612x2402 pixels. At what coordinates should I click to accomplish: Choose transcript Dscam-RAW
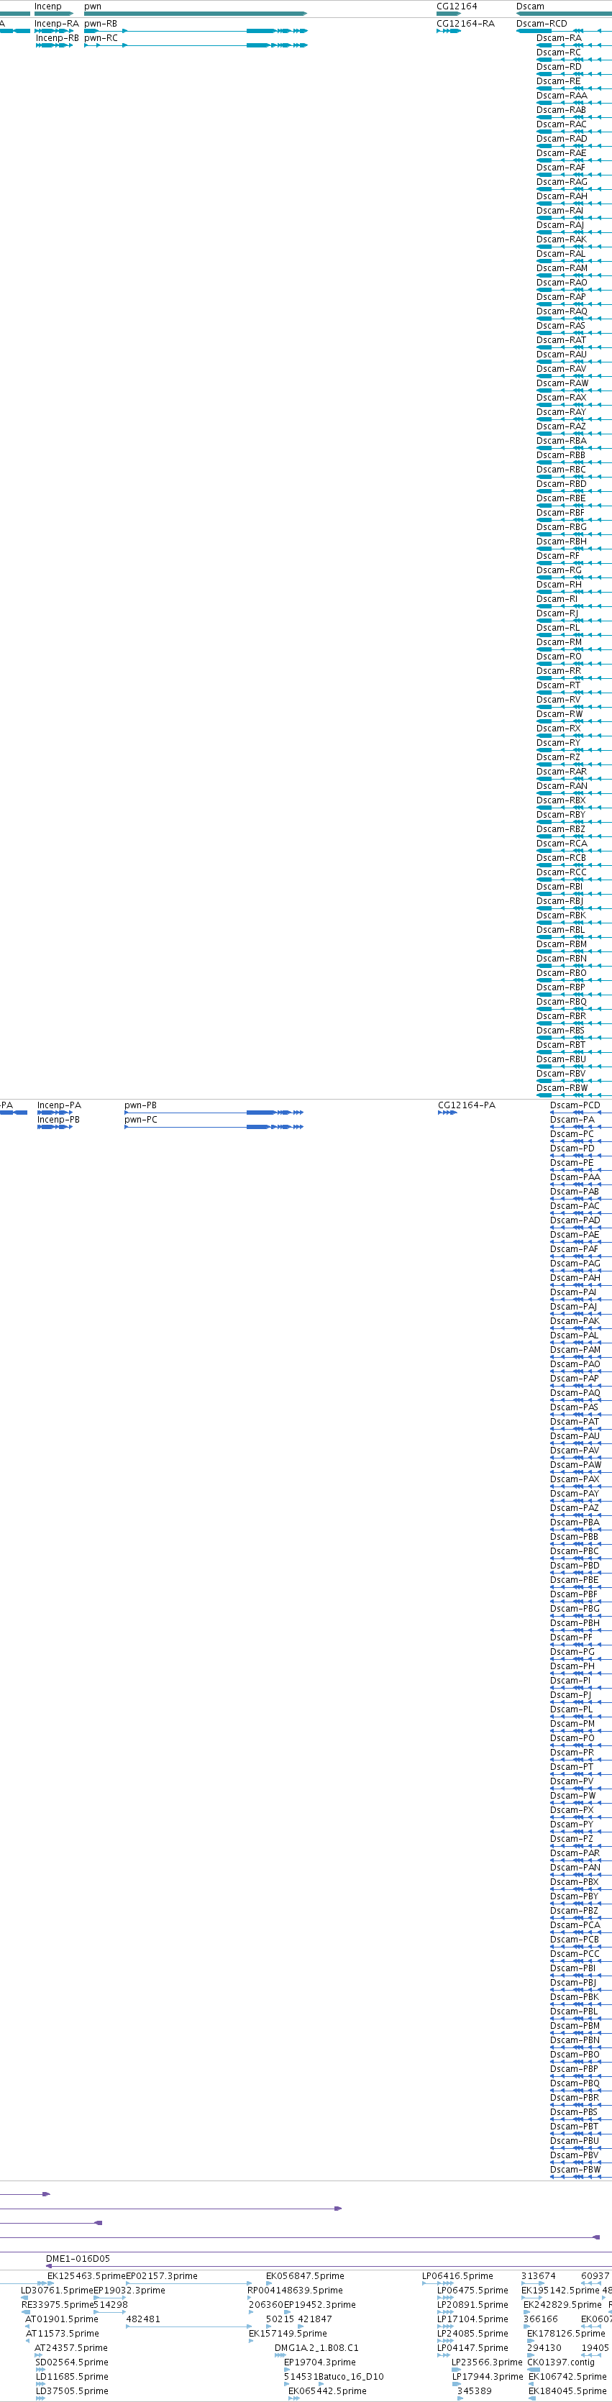coord(562,383)
